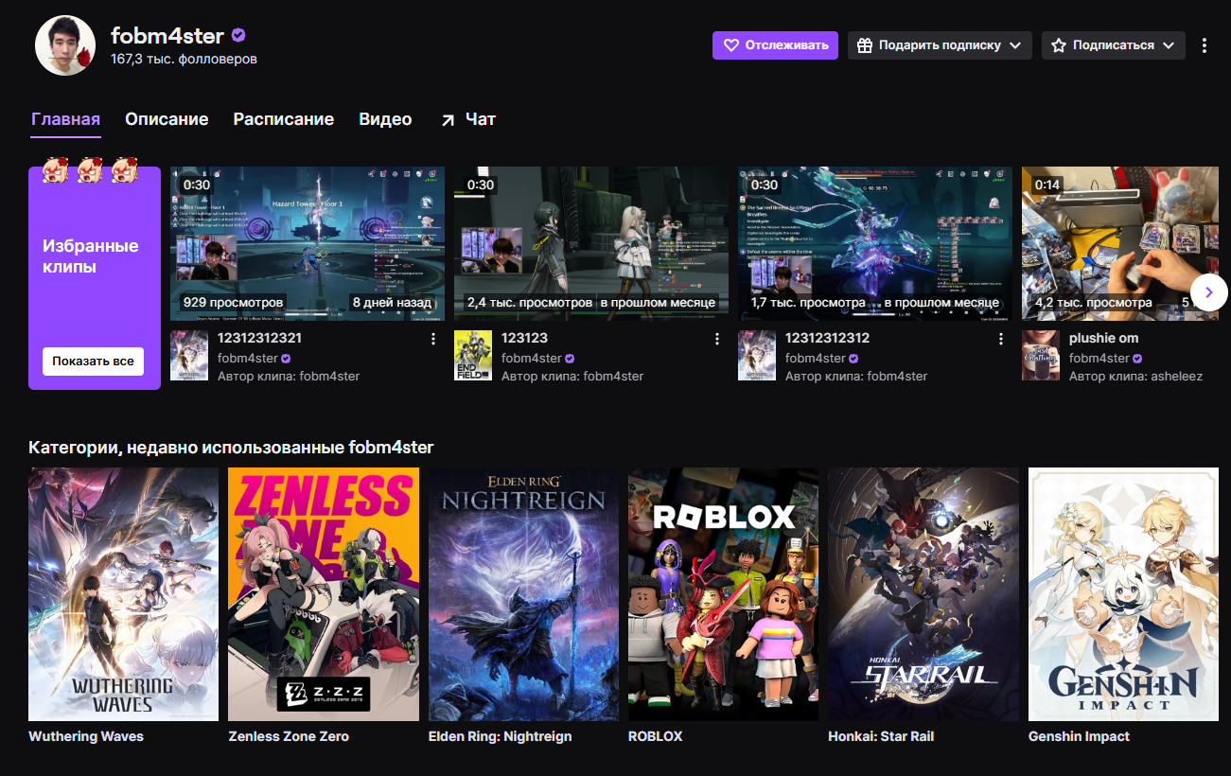Open options menu for clip 12312312321

pos(433,339)
